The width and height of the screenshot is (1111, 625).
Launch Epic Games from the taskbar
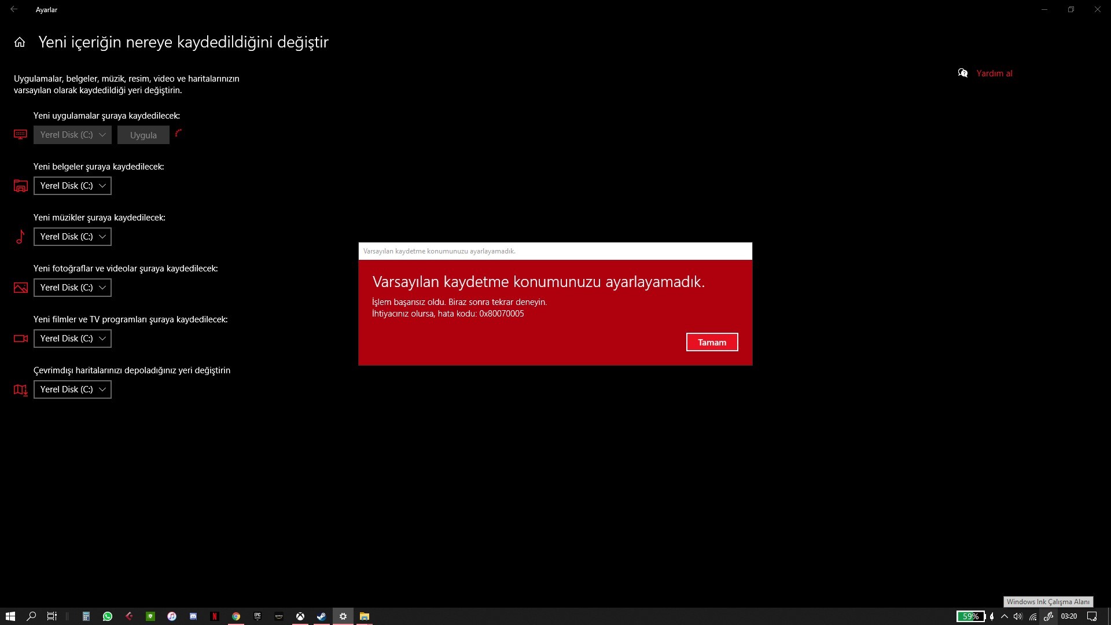point(257,616)
